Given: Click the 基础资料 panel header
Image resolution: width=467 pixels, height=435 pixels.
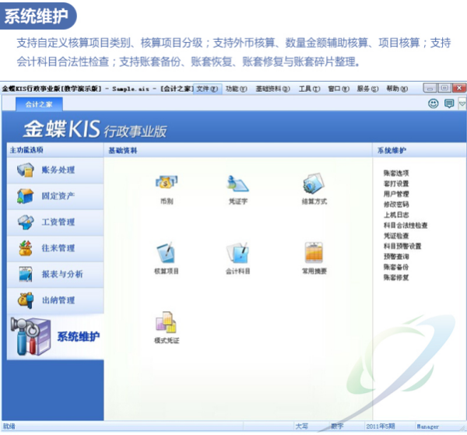Looking at the screenshot, I should point(122,150).
